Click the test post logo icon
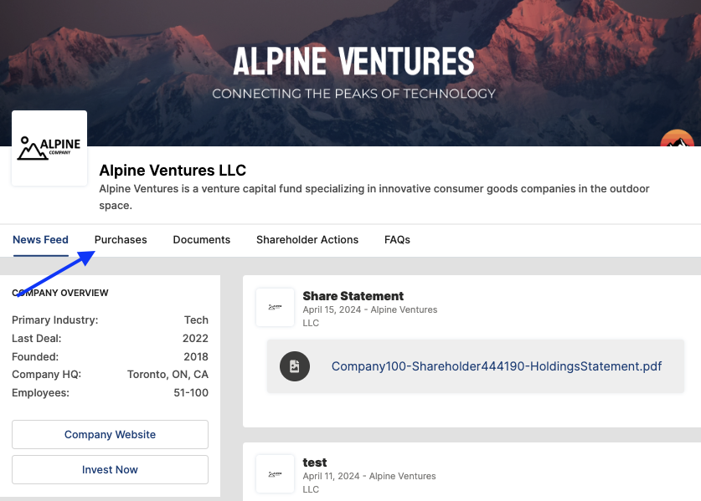Screen dimensions: 701x501 pyautogui.click(x=275, y=473)
